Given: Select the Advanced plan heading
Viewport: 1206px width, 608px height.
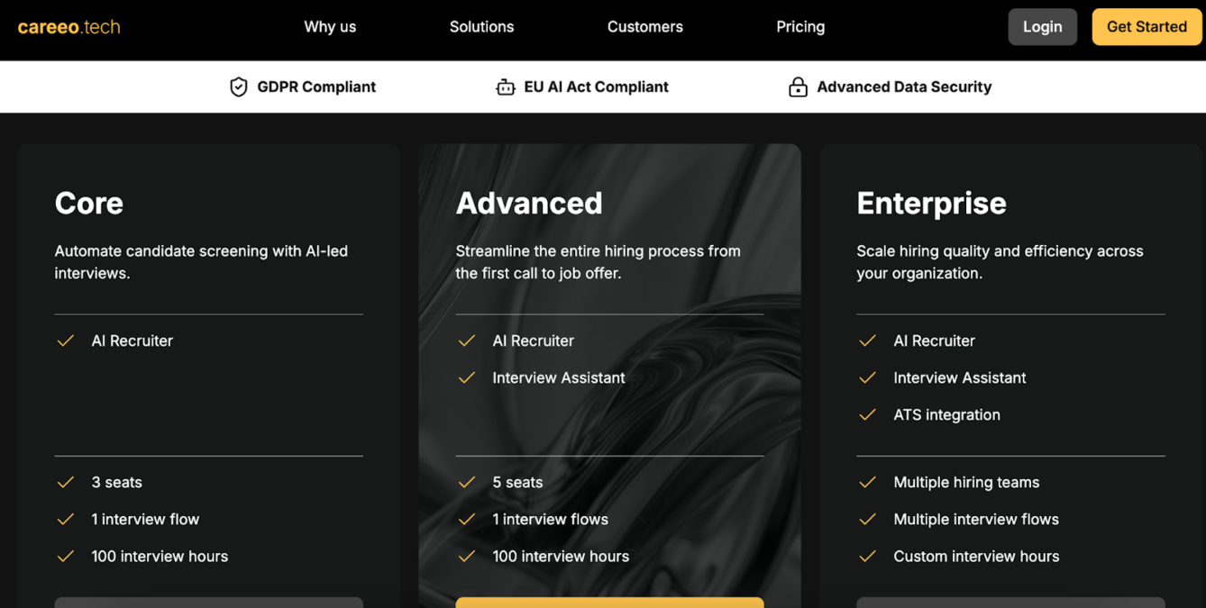Looking at the screenshot, I should (x=529, y=203).
